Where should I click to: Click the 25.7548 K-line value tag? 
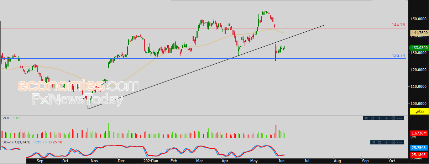419,148
